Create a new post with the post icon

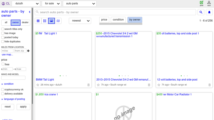(201, 3)
